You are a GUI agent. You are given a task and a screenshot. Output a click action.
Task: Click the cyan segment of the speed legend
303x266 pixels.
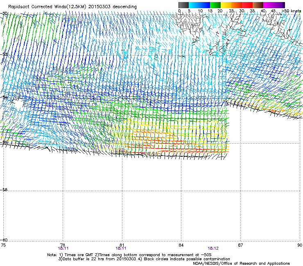[194, 5]
